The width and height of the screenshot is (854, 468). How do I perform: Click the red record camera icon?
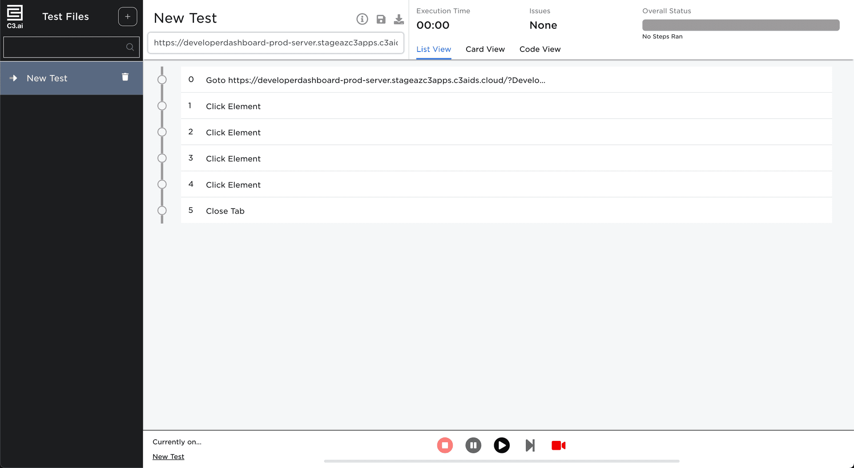coord(558,445)
